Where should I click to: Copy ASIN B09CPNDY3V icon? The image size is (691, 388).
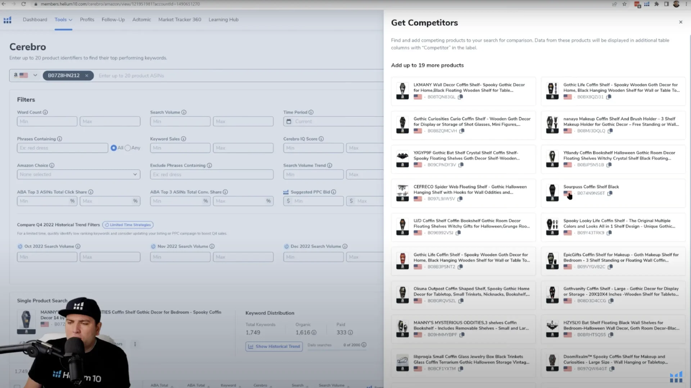pyautogui.click(x=461, y=165)
